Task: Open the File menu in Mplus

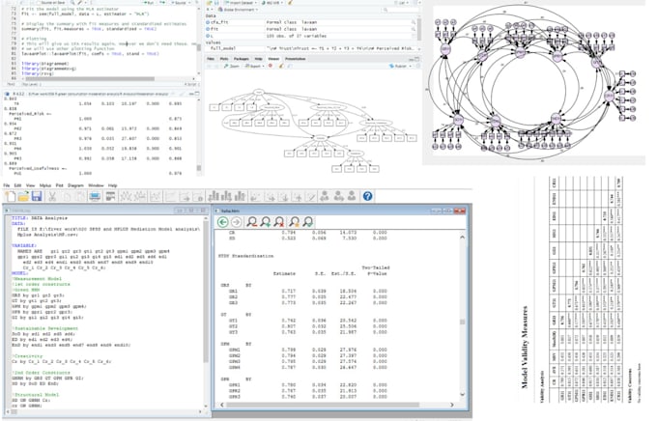Action: [x=7, y=185]
